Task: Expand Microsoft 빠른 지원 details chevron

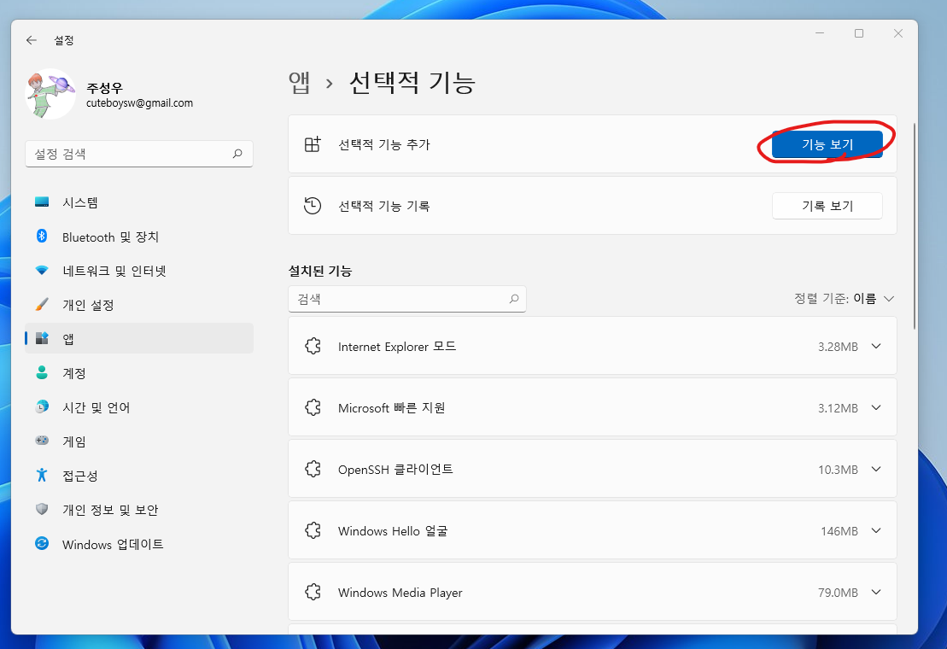Action: tap(876, 407)
